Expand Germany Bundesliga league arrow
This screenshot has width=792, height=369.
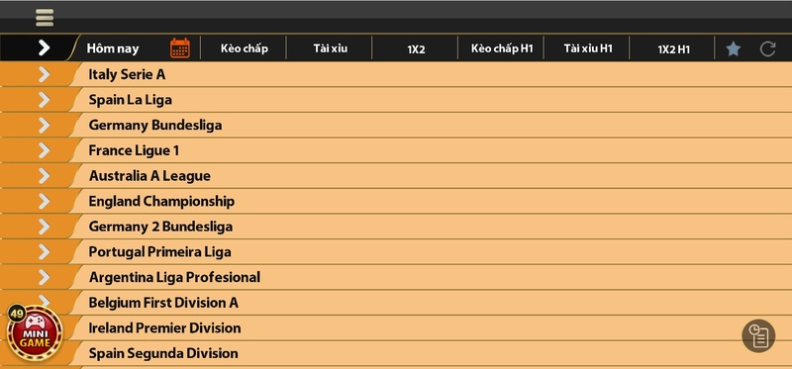coord(44,125)
